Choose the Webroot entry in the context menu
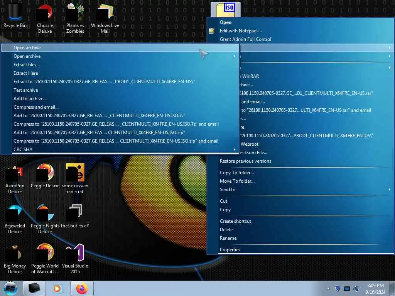Viewport: 395px width, 296px height. coord(316,144)
